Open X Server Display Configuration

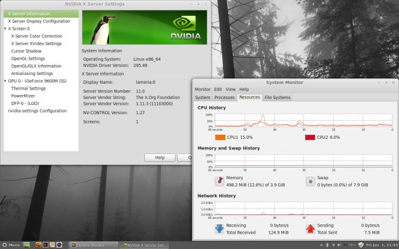[x=39, y=21]
